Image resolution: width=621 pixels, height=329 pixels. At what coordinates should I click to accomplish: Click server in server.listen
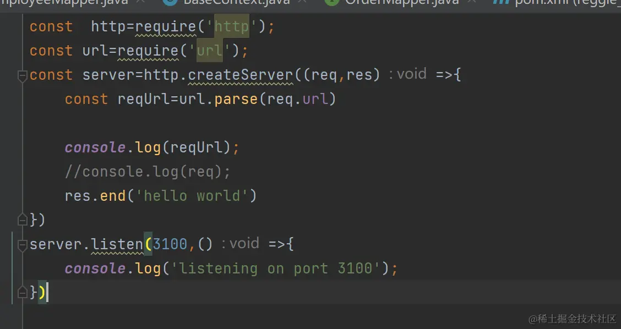(56, 244)
